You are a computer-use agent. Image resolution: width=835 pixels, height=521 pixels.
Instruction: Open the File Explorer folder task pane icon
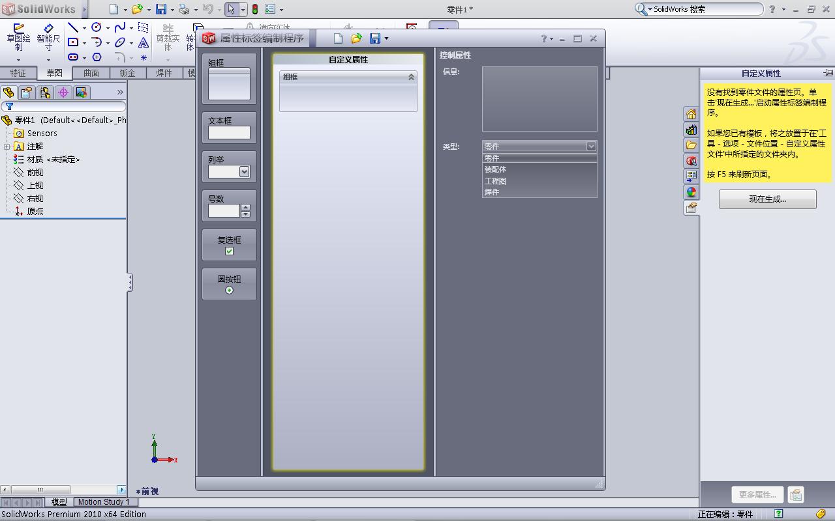click(691, 145)
